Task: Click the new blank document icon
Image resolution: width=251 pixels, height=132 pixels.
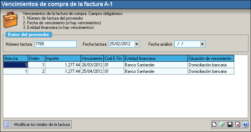Action: 214,125
